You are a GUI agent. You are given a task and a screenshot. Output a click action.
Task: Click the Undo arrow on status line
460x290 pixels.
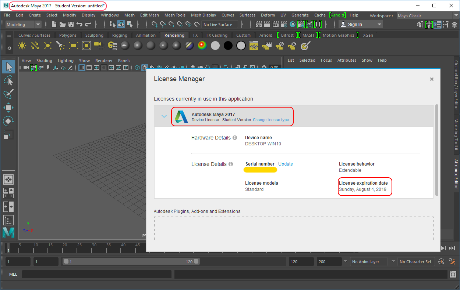click(79, 25)
